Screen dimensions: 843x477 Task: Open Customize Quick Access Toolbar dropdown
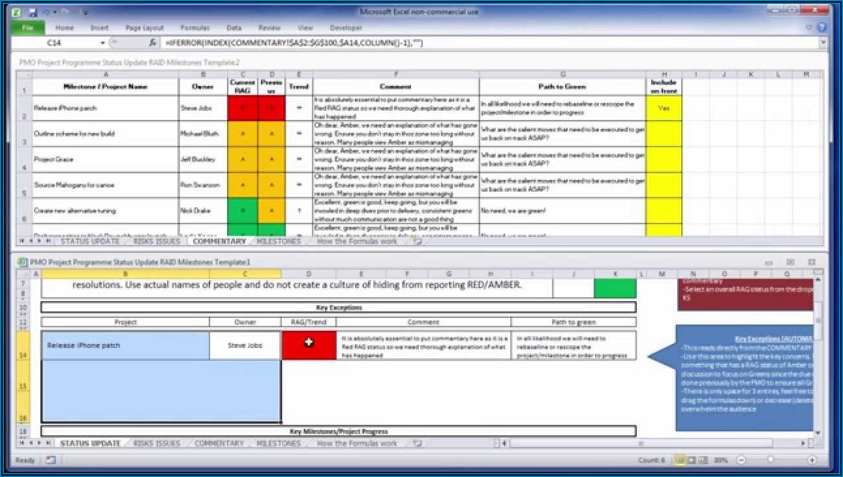click(x=85, y=12)
